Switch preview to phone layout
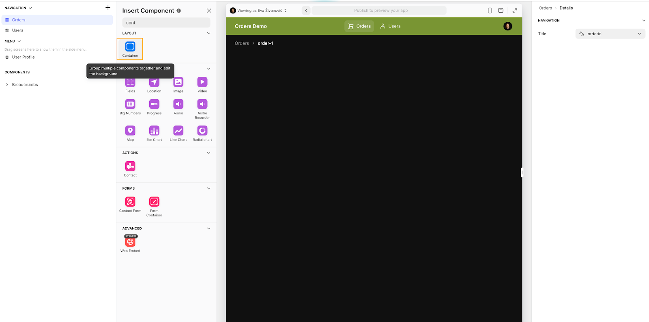Image resolution: width=649 pixels, height=322 pixels. pyautogui.click(x=490, y=11)
